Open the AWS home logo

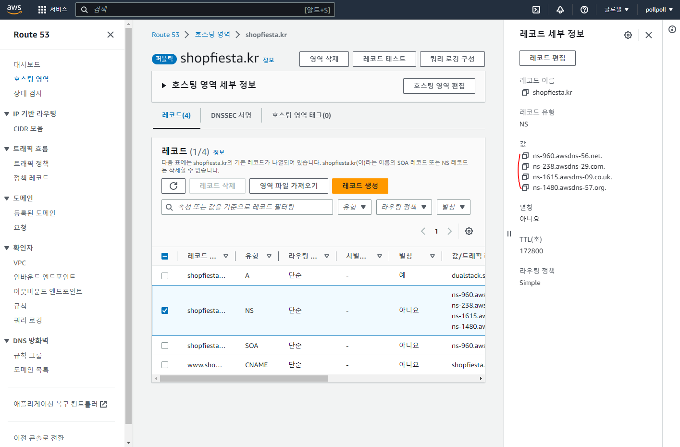pyautogui.click(x=14, y=9)
